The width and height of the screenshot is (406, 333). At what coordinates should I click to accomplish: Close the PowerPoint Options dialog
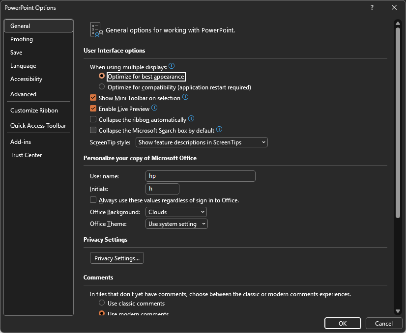tap(394, 7)
